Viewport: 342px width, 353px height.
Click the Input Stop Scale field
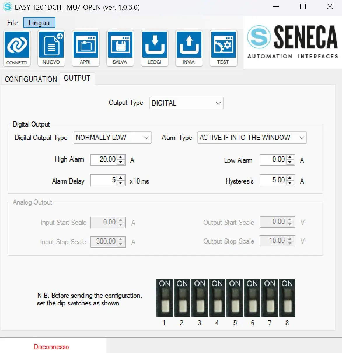(108, 242)
